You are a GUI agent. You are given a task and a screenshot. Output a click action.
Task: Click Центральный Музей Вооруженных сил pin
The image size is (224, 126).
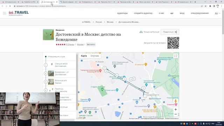(x=160, y=62)
